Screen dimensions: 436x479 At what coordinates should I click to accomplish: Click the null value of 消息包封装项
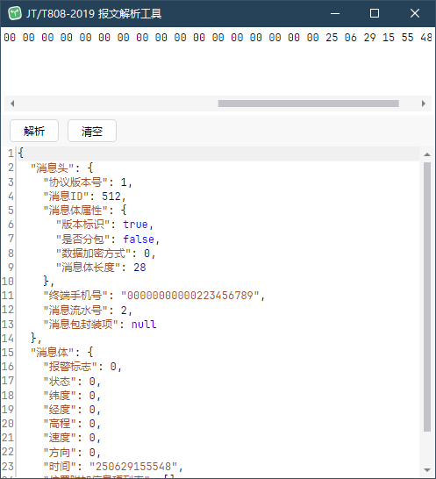pos(144,324)
